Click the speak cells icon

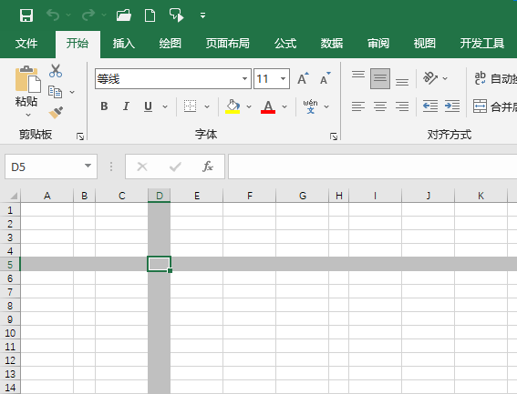click(x=176, y=15)
